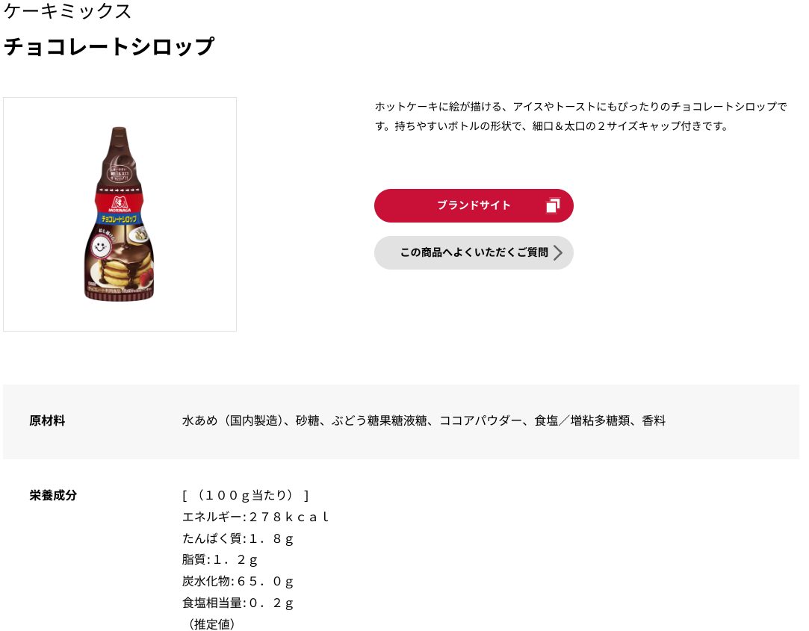Click the エネルギー 278kcal line
This screenshot has height=631, width=809.
click(x=255, y=517)
